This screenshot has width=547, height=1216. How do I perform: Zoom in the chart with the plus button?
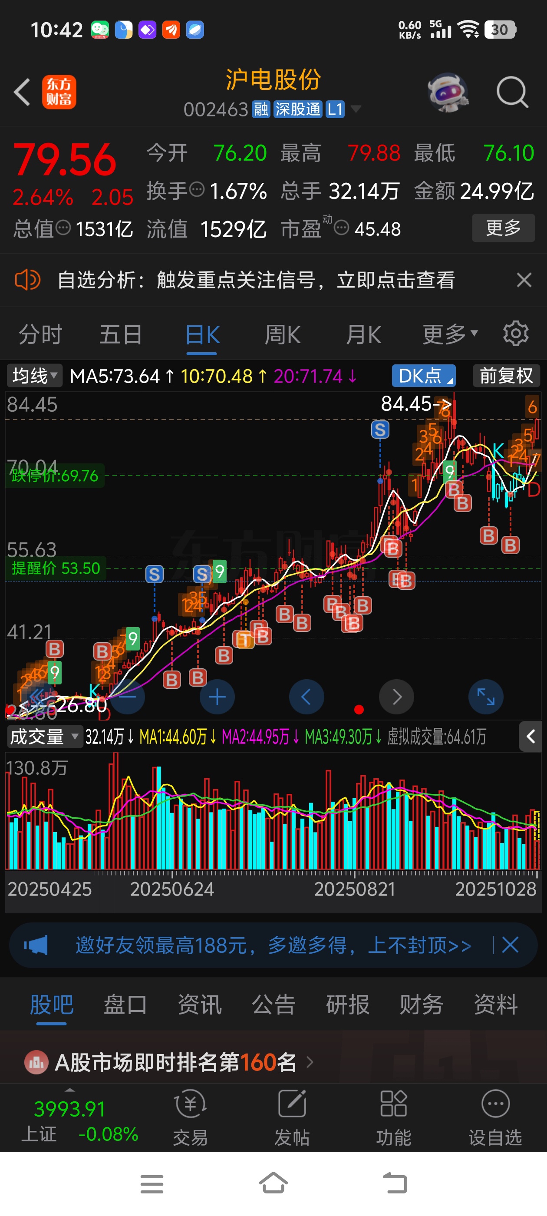pos(217,697)
